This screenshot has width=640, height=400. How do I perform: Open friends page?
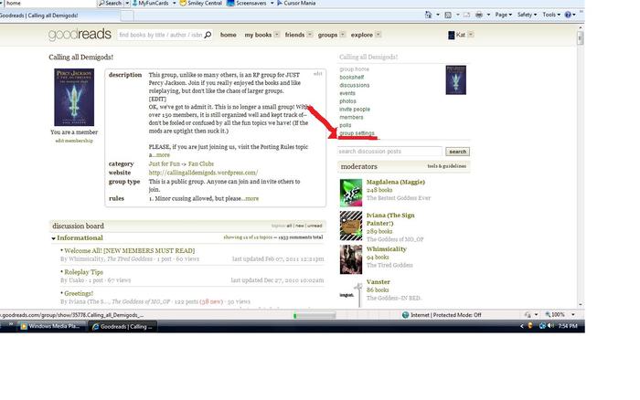coord(294,35)
